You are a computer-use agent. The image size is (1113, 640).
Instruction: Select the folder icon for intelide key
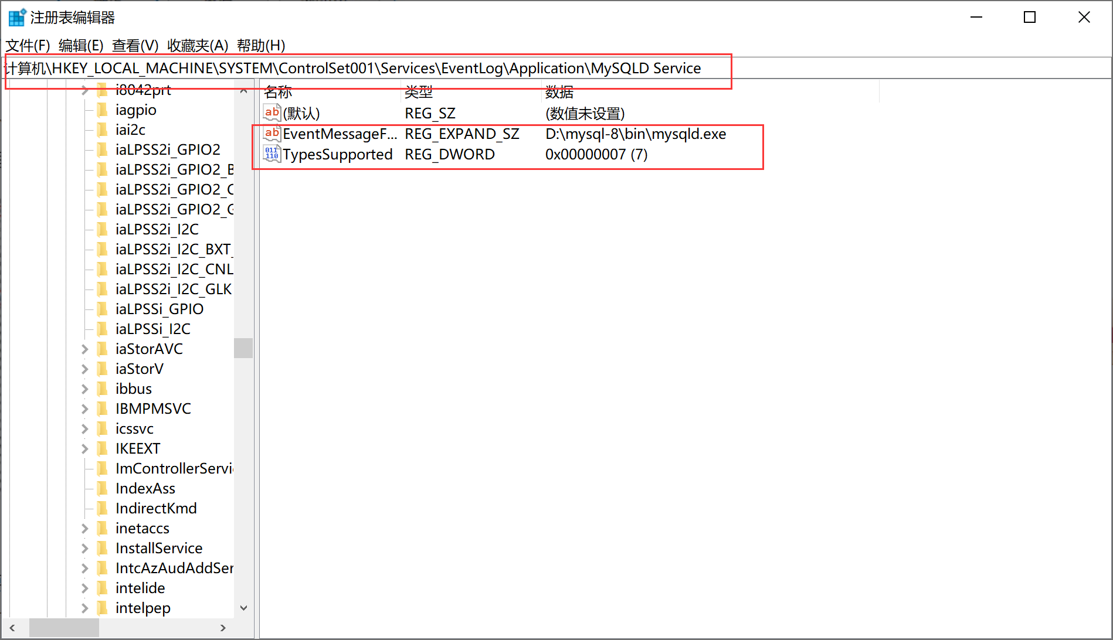[103, 588]
